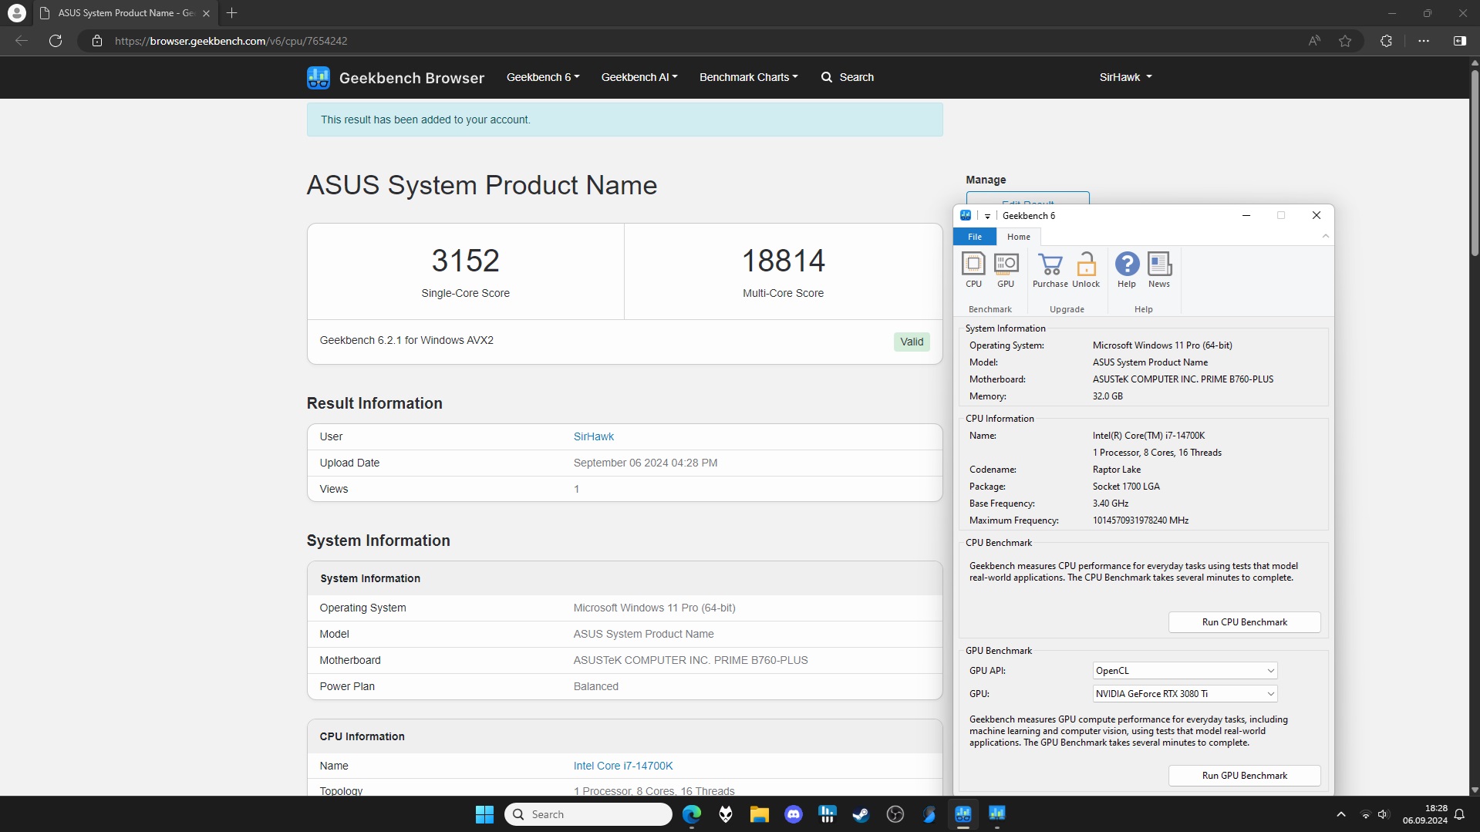This screenshot has width=1480, height=832.
Task: Click the Geekbench Browser logo icon
Action: click(x=319, y=77)
